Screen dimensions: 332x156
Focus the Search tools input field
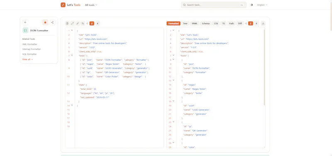point(214,5)
